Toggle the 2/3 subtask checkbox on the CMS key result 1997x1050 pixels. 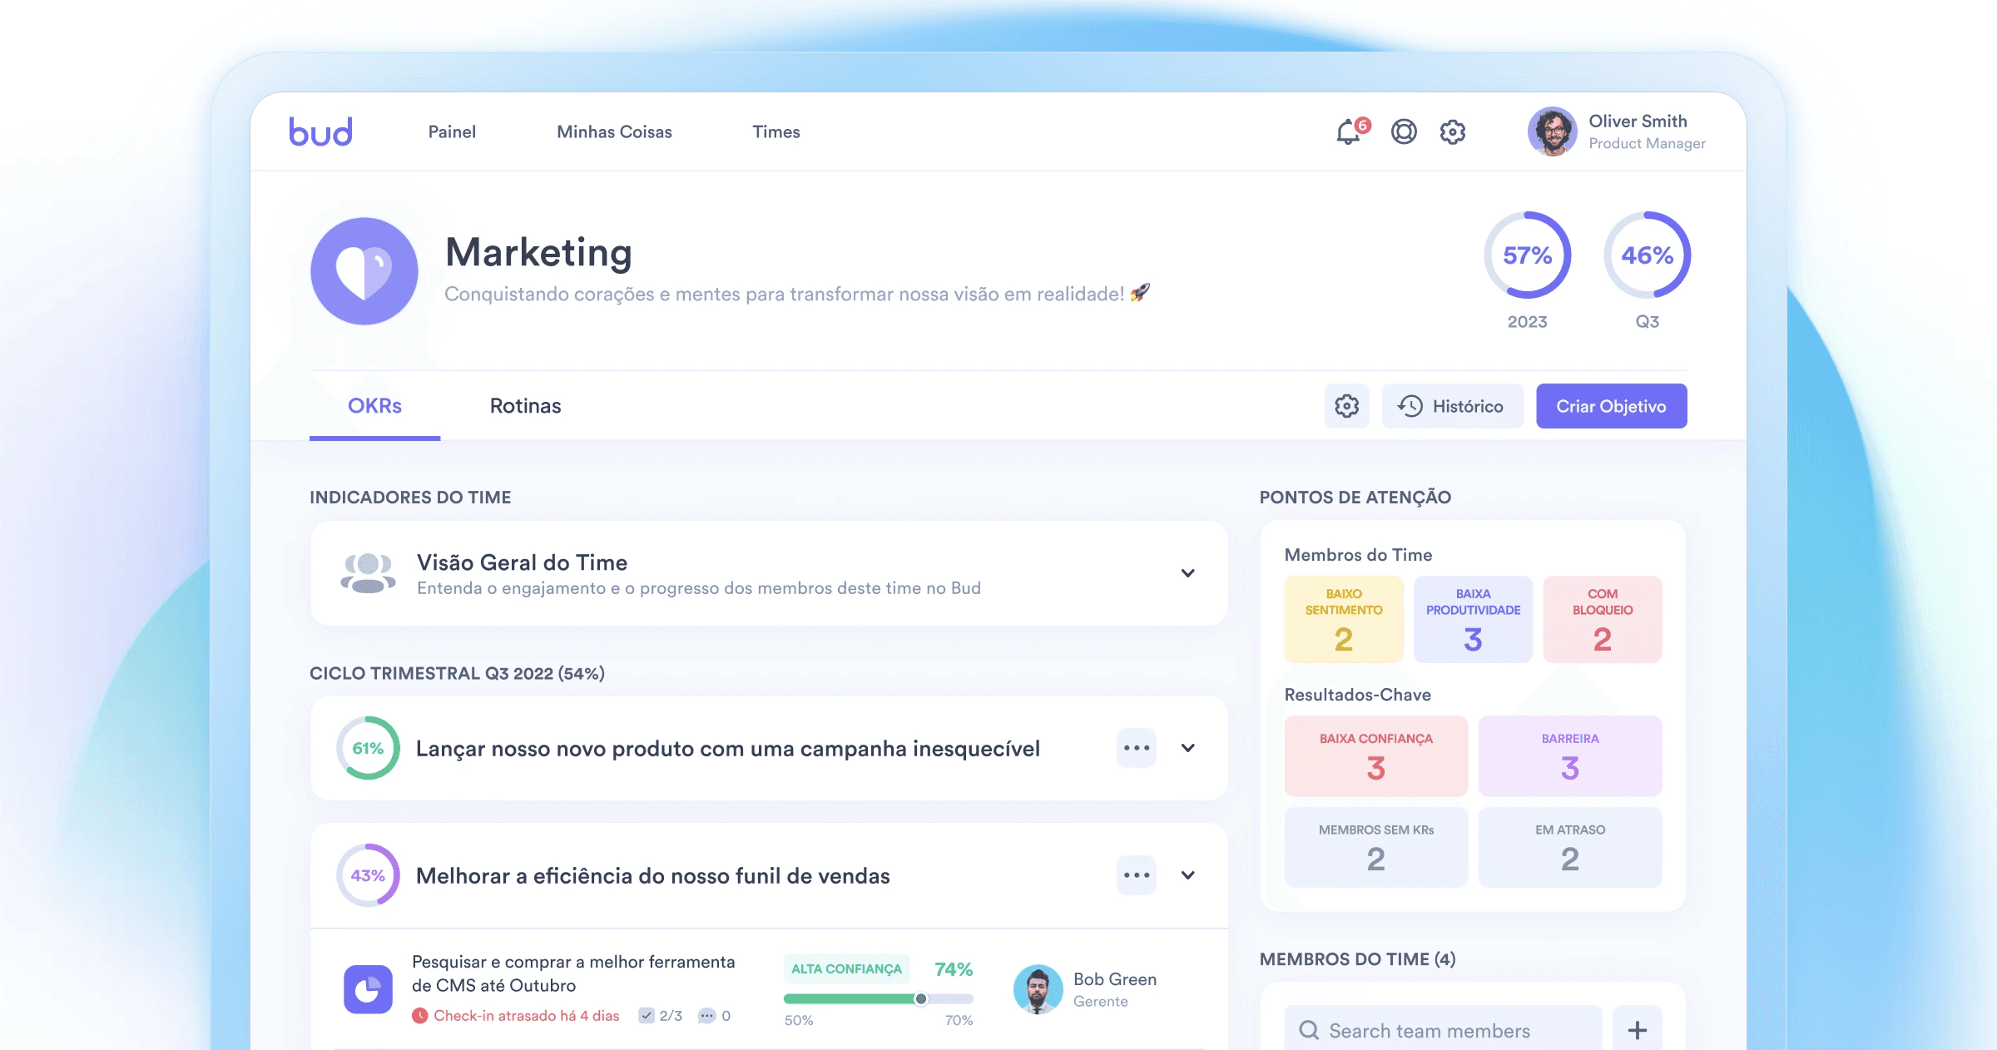(647, 1015)
